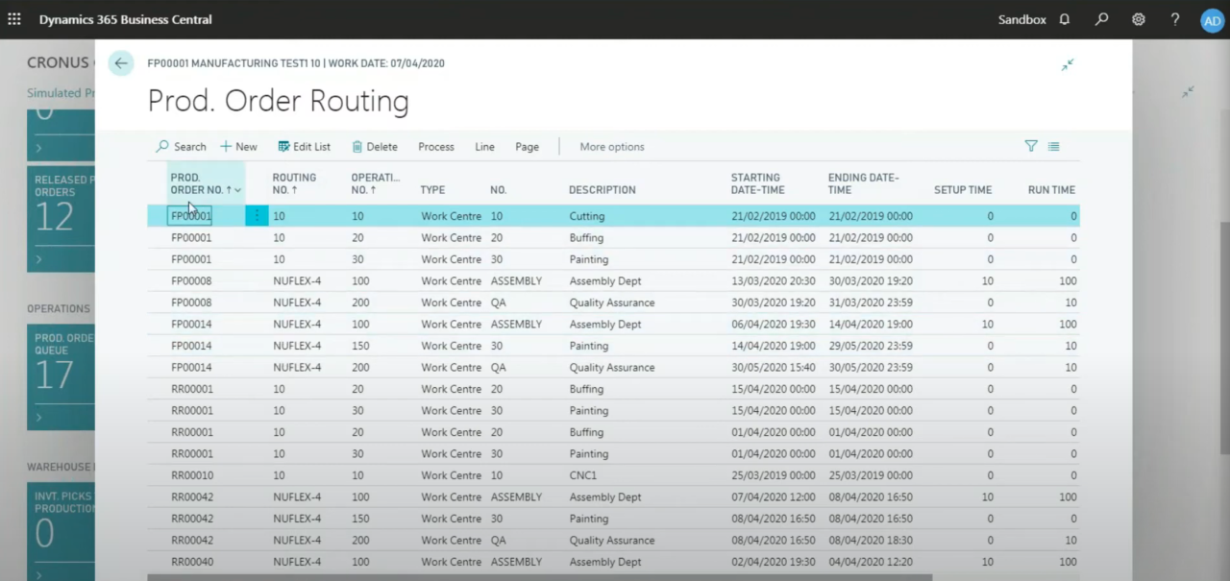Click ending date 04/04/2020 12:20

871,562
